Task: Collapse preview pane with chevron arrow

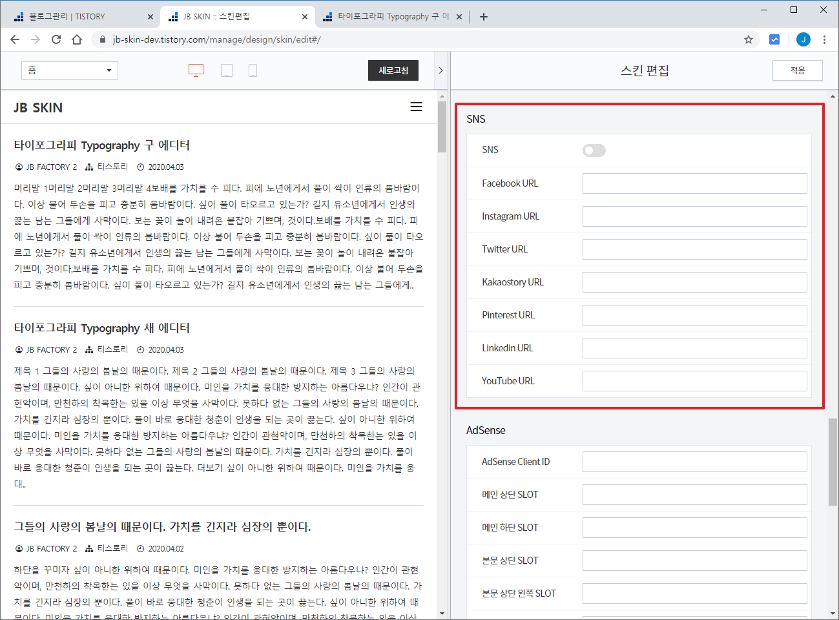Action: click(440, 70)
